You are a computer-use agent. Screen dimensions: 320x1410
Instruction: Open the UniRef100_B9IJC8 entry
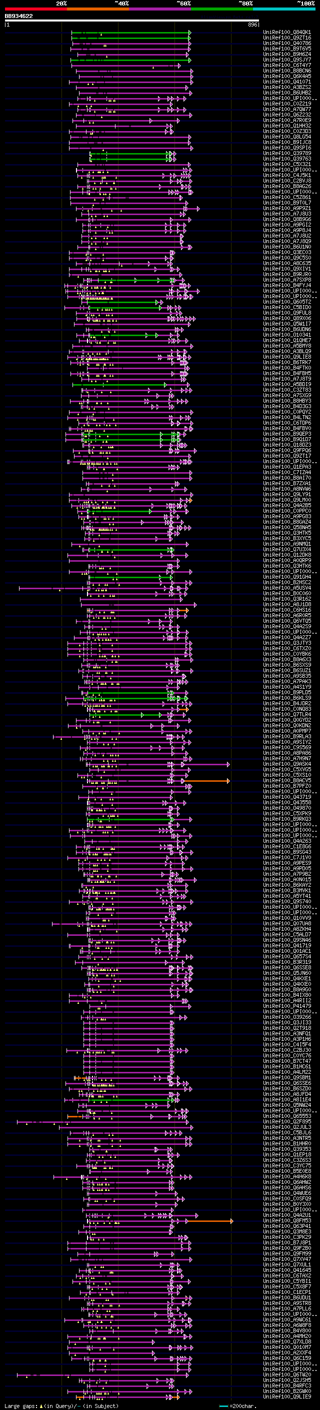[x=287, y=143]
